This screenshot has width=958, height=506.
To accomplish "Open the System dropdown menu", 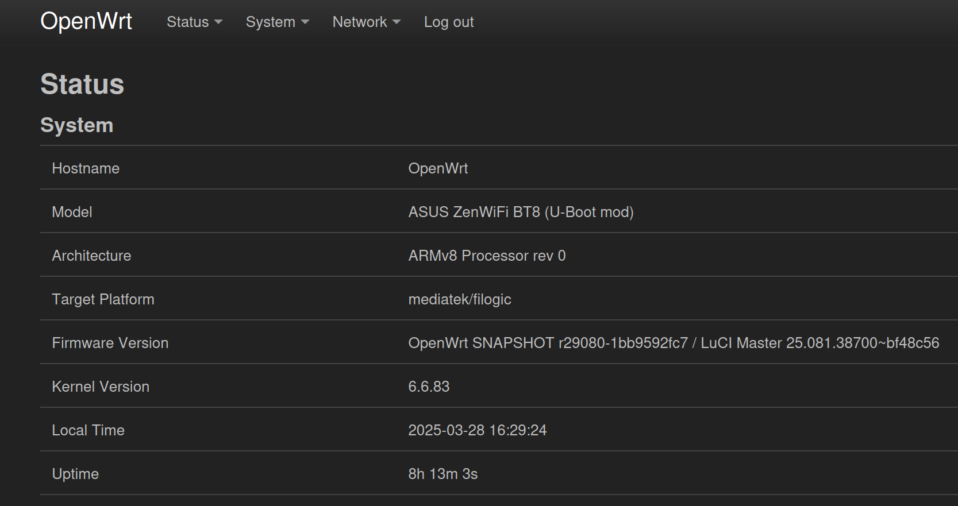I will coord(278,22).
